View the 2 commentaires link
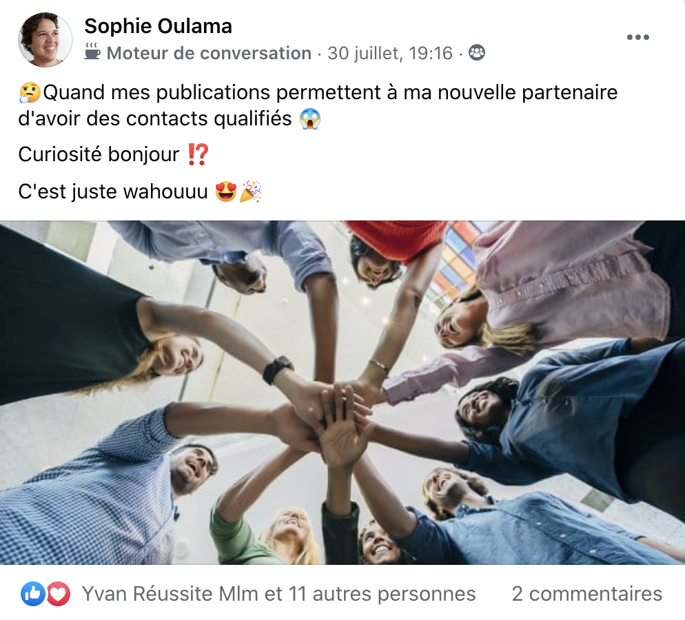This screenshot has width=685, height=620. click(x=587, y=594)
